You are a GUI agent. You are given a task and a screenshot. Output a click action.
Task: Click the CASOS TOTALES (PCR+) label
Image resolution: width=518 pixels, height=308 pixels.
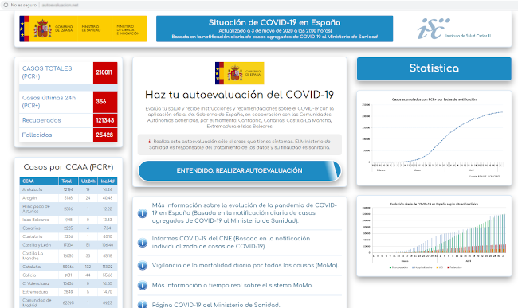coord(47,72)
